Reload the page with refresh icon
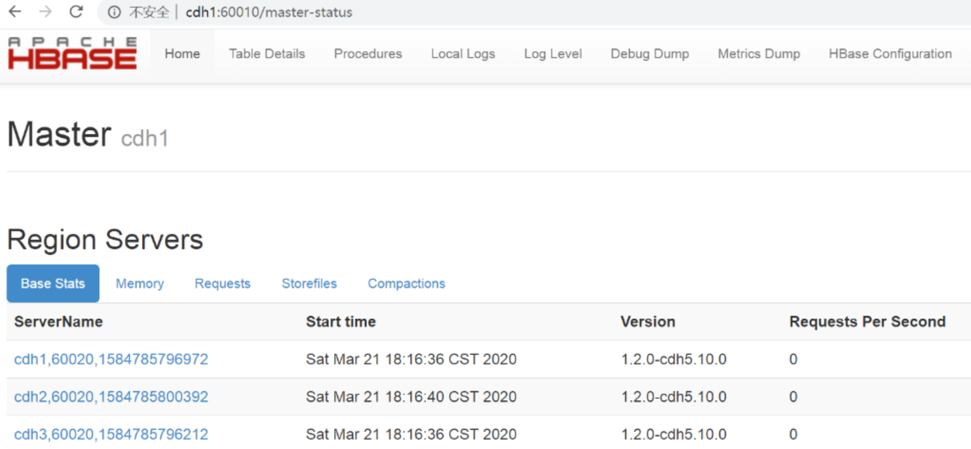 [x=76, y=11]
